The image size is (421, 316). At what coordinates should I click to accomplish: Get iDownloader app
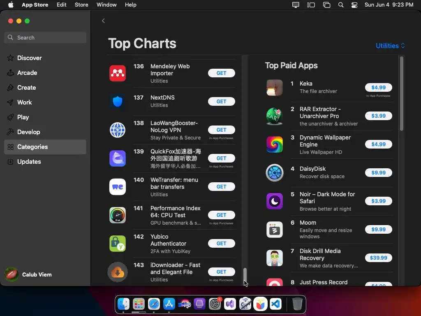tap(221, 272)
